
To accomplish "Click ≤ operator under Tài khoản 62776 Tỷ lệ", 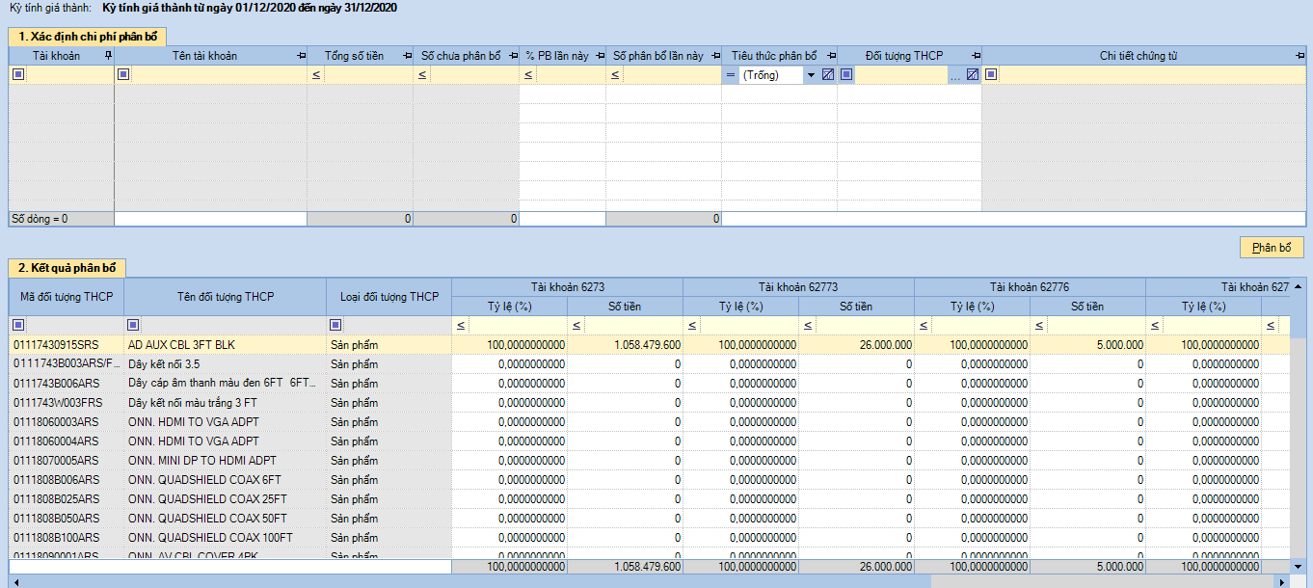I will (924, 326).
